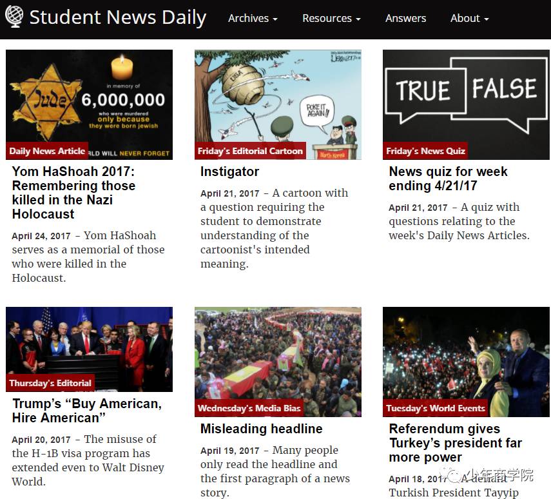Open the Yom HaShoah 2017 article headline

[x=74, y=193]
